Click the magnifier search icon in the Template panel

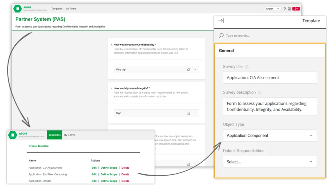(221, 35)
